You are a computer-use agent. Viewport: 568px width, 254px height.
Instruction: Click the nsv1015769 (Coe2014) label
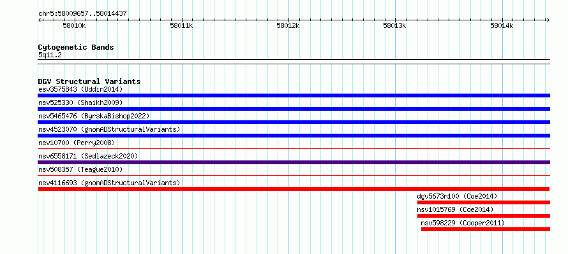click(x=455, y=209)
